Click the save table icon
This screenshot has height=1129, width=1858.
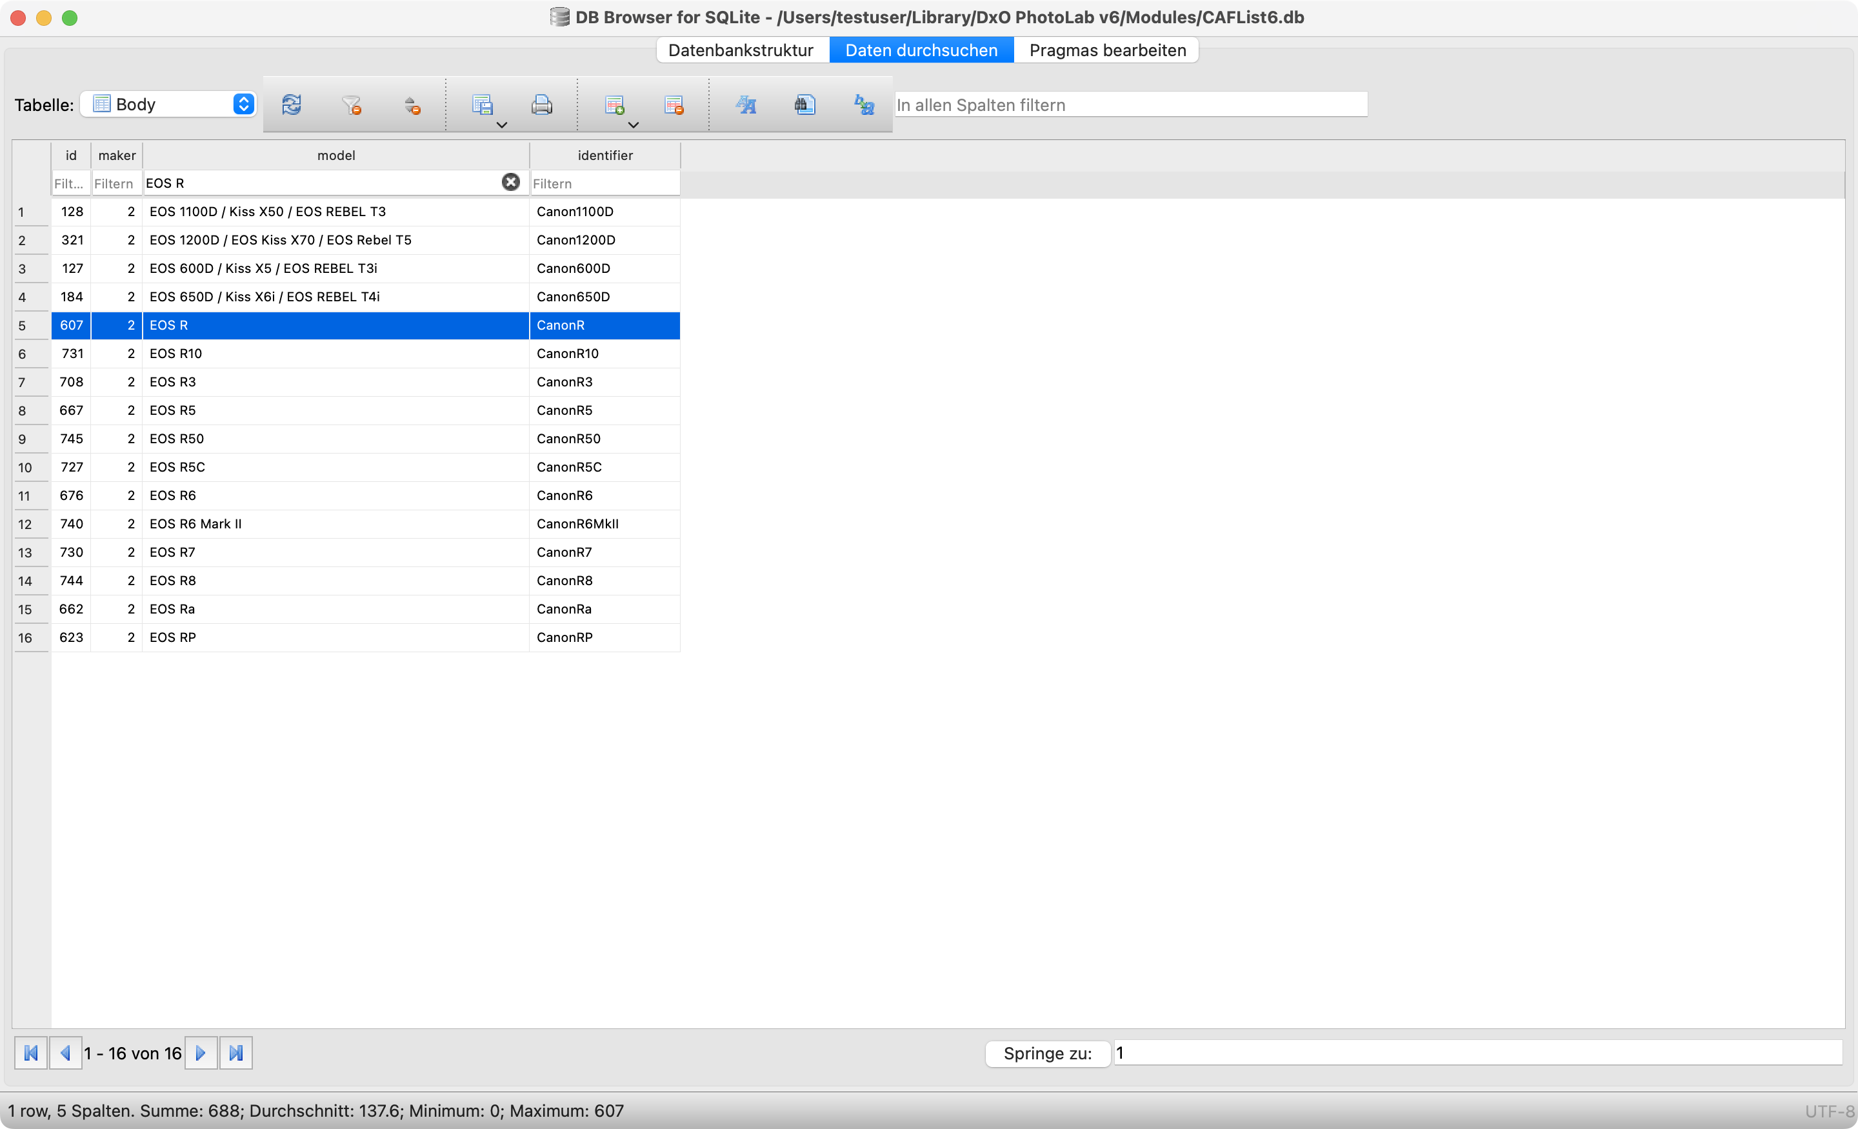482,105
